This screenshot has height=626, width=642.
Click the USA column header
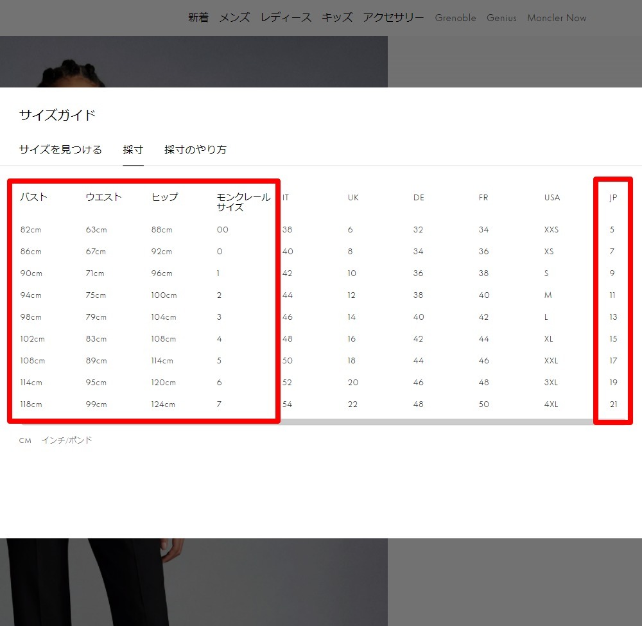[552, 197]
